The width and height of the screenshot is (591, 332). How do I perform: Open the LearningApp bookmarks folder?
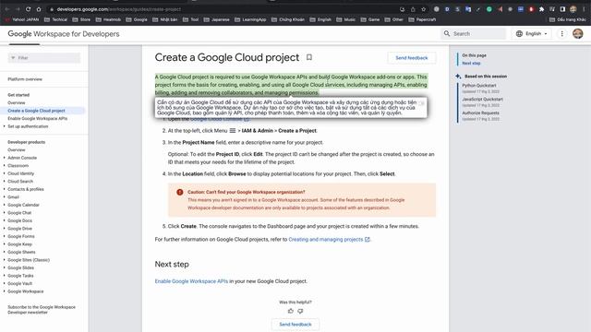(250, 19)
